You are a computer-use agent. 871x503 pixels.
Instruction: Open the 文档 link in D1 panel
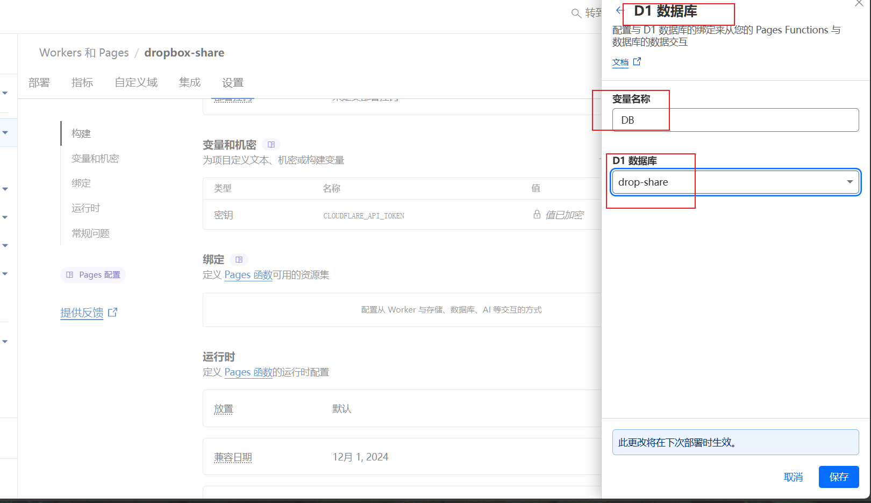tap(620, 62)
